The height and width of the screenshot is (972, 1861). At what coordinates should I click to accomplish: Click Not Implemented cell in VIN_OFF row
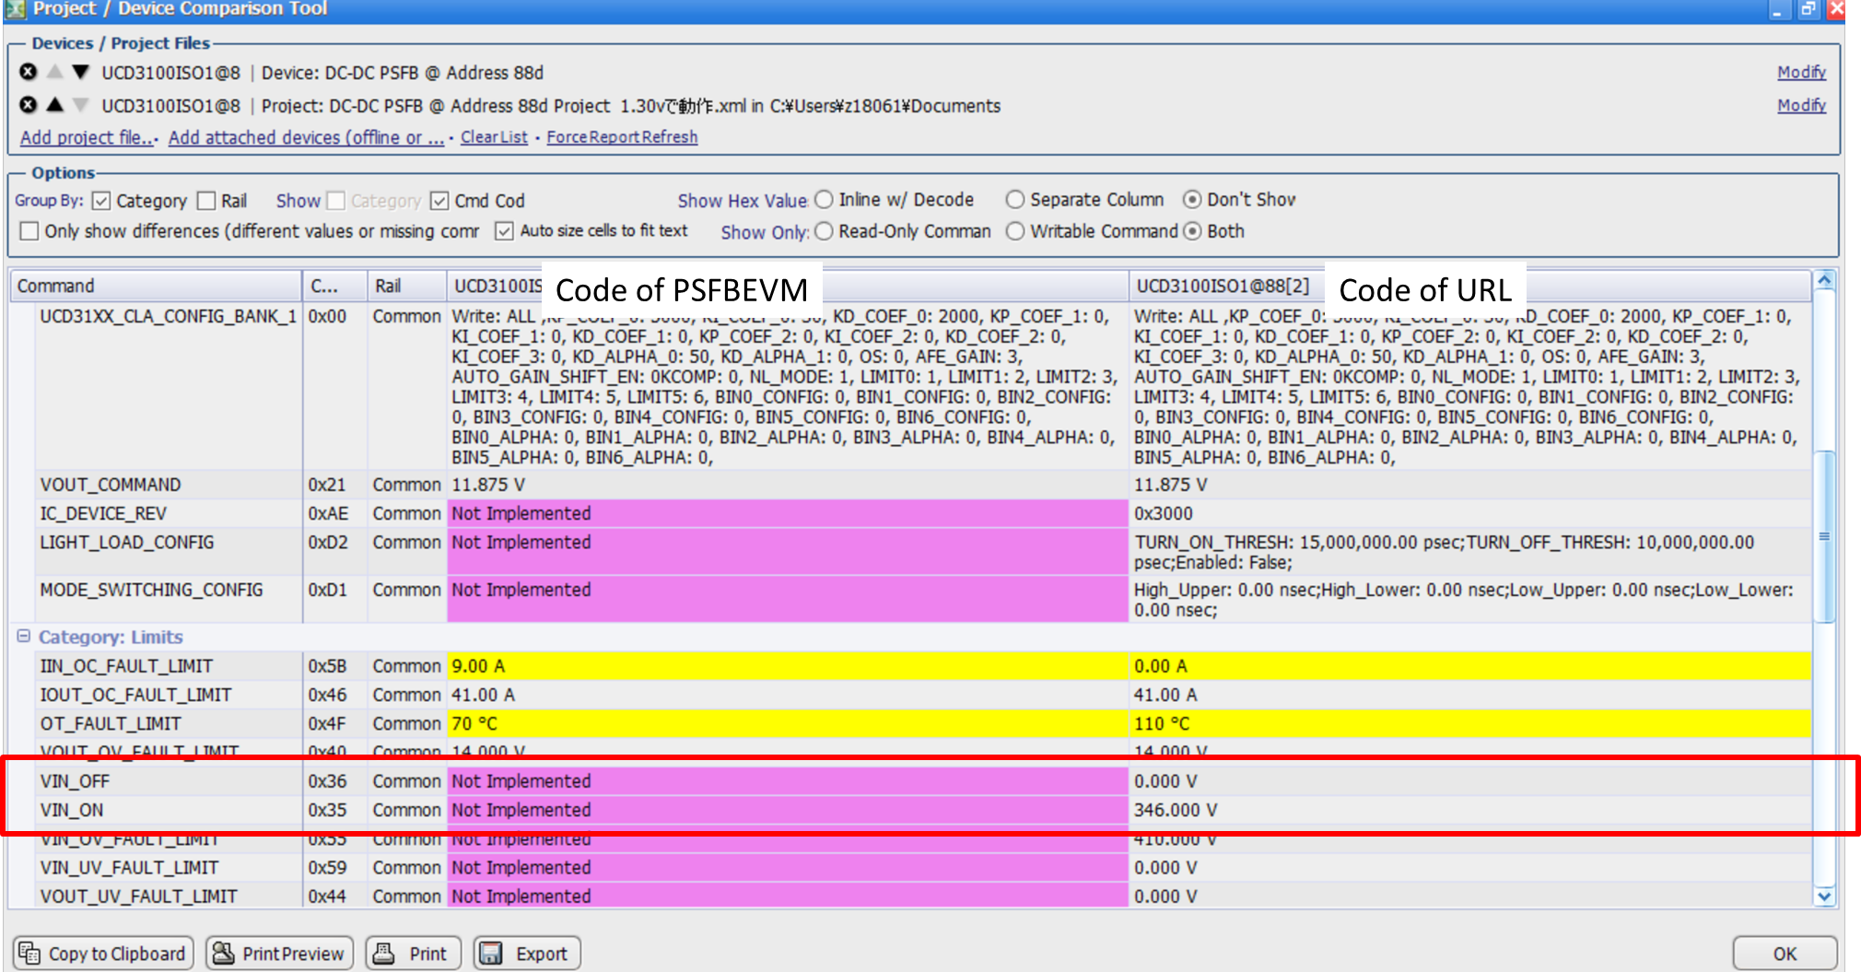point(788,781)
